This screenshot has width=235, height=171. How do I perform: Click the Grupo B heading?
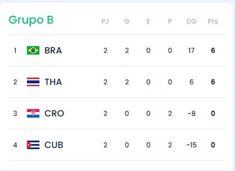[31, 20]
